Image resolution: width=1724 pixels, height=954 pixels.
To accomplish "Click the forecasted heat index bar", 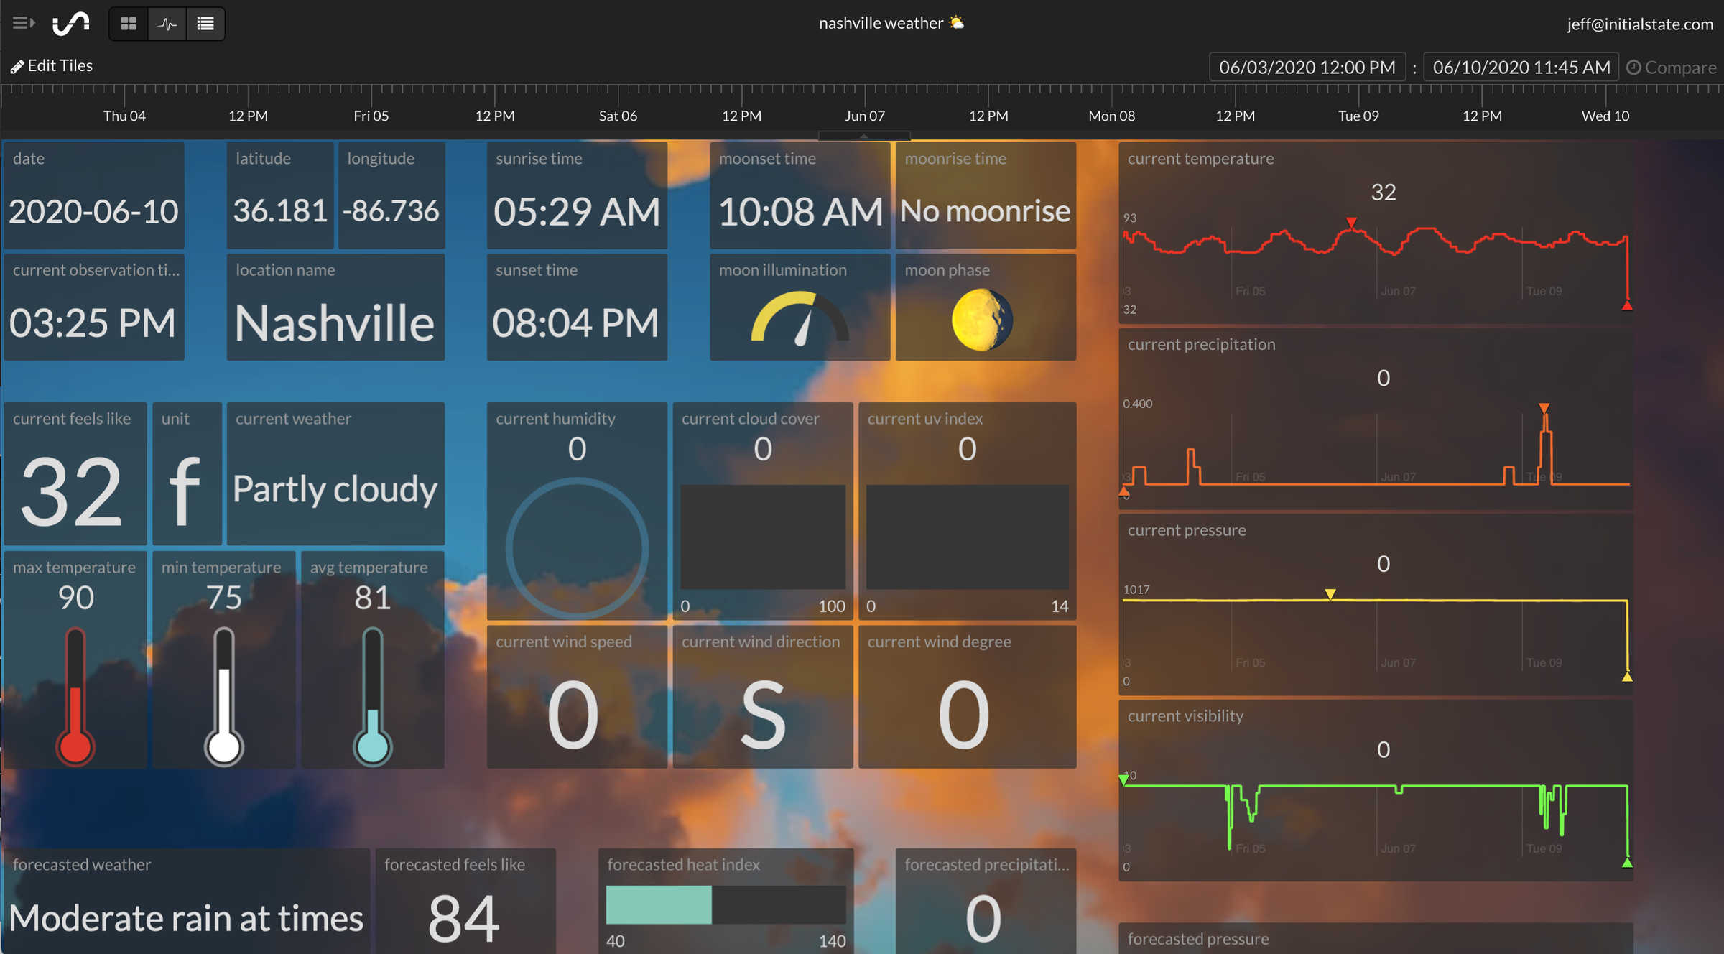I will (x=726, y=904).
